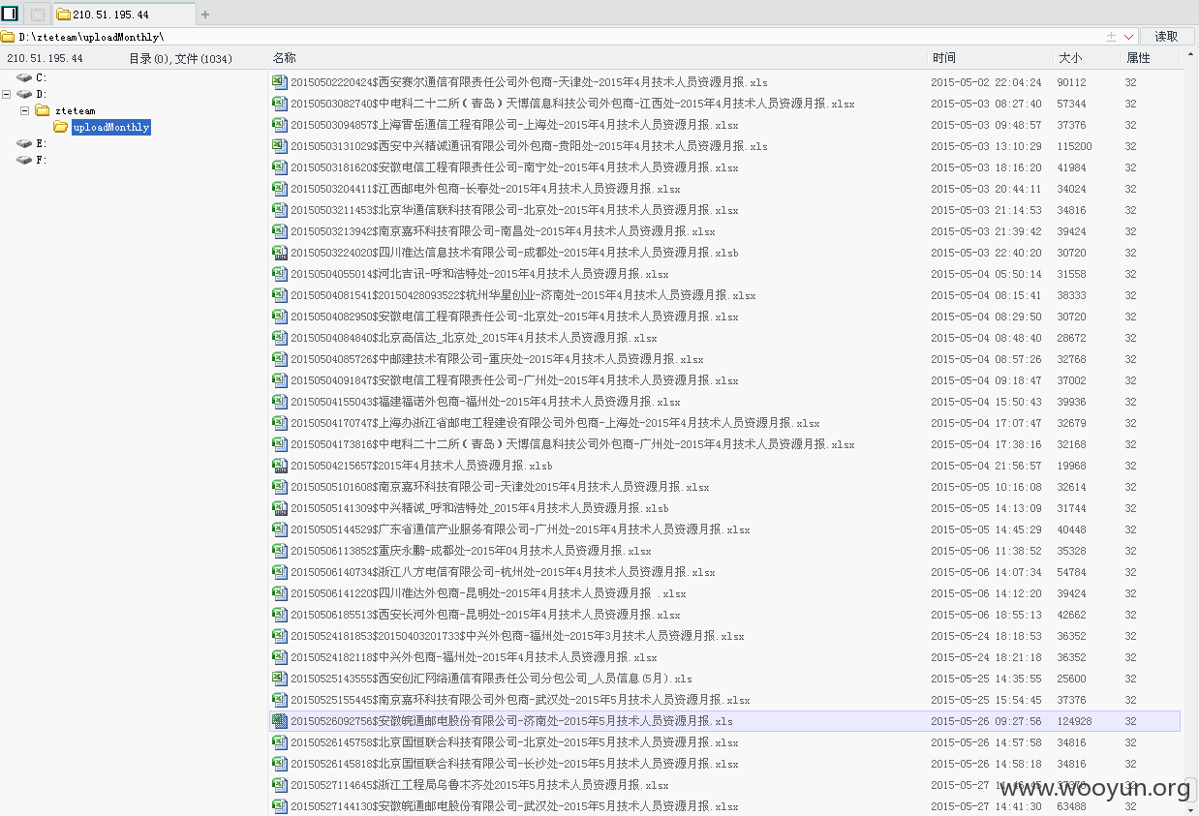Click 210.51.195.44 label above the drive tree

click(45, 58)
